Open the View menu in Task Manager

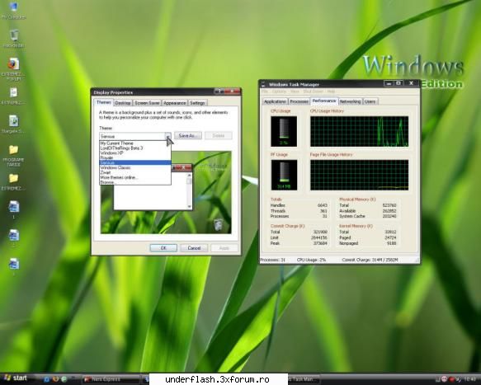coord(295,92)
